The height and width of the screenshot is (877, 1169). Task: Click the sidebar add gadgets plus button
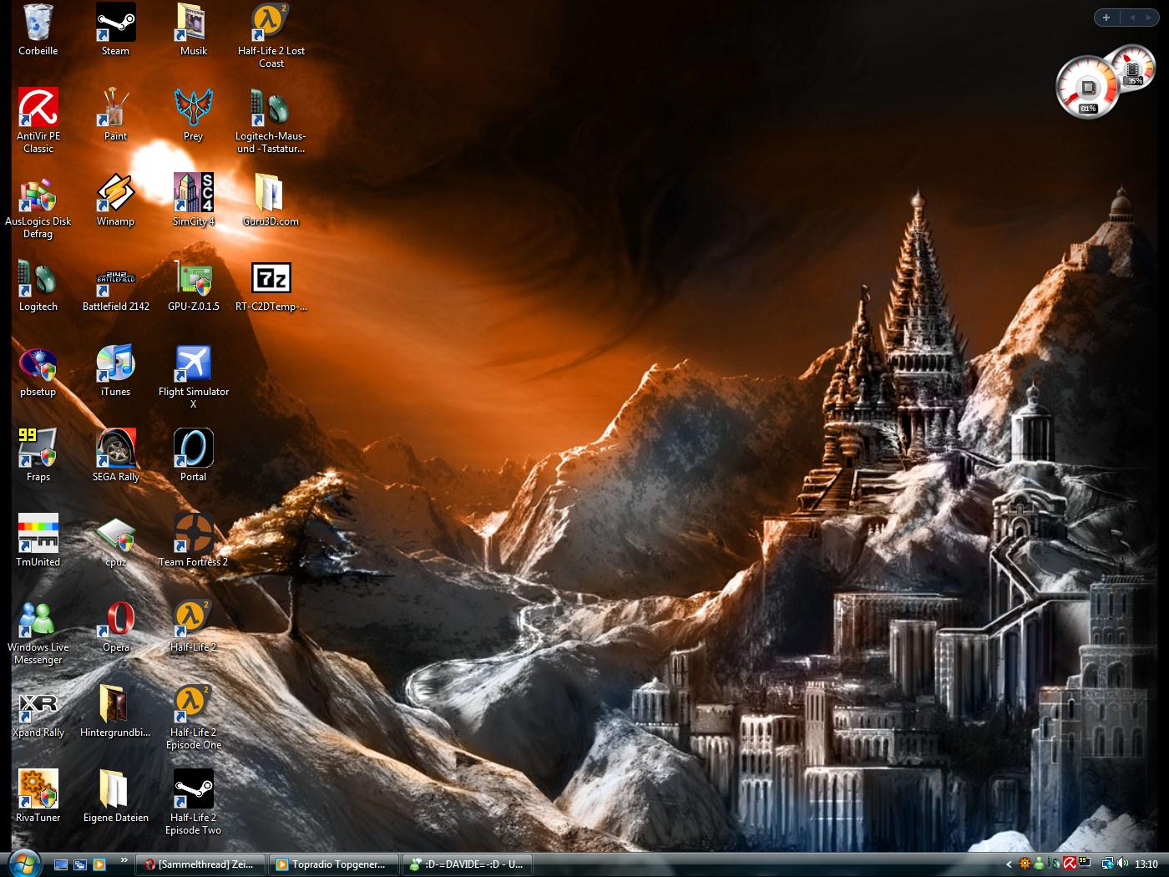click(x=1106, y=18)
